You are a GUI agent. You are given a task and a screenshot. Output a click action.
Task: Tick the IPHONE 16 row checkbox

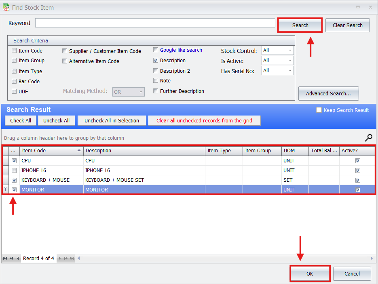click(x=15, y=170)
